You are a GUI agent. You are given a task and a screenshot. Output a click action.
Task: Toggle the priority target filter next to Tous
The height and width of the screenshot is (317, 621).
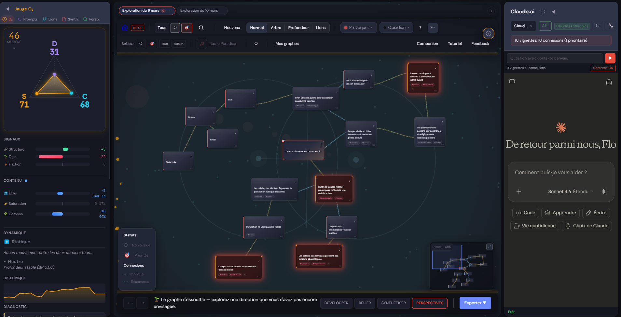[186, 28]
